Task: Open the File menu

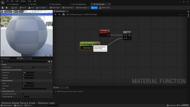Action: pos(7,1)
